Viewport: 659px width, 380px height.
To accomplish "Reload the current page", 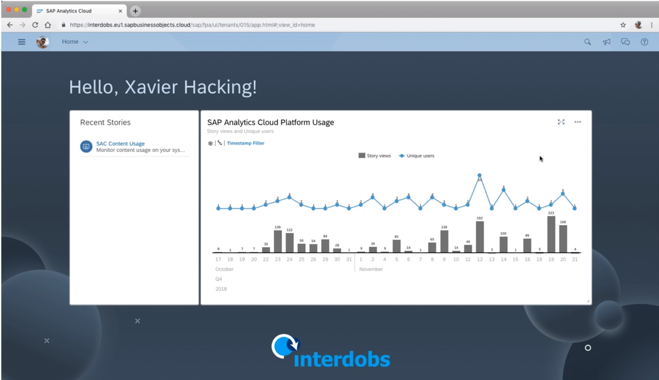I will click(35, 25).
